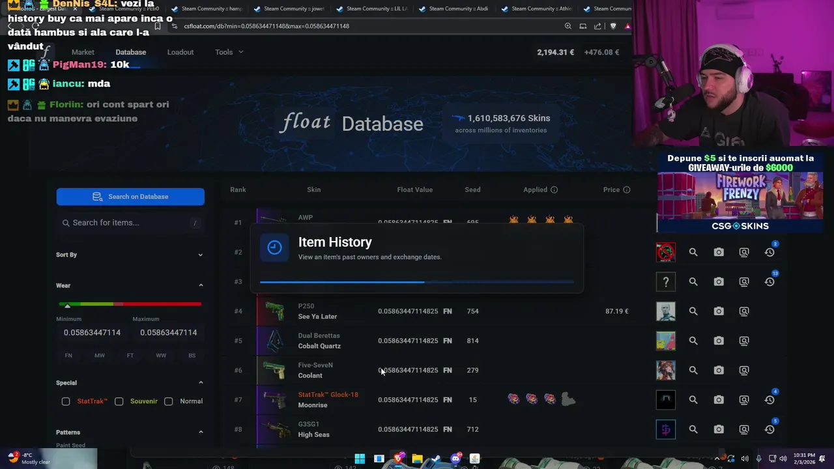This screenshot has height=469, width=834.
Task: Enable the StatTrak filter checkbox
Action: click(x=66, y=401)
